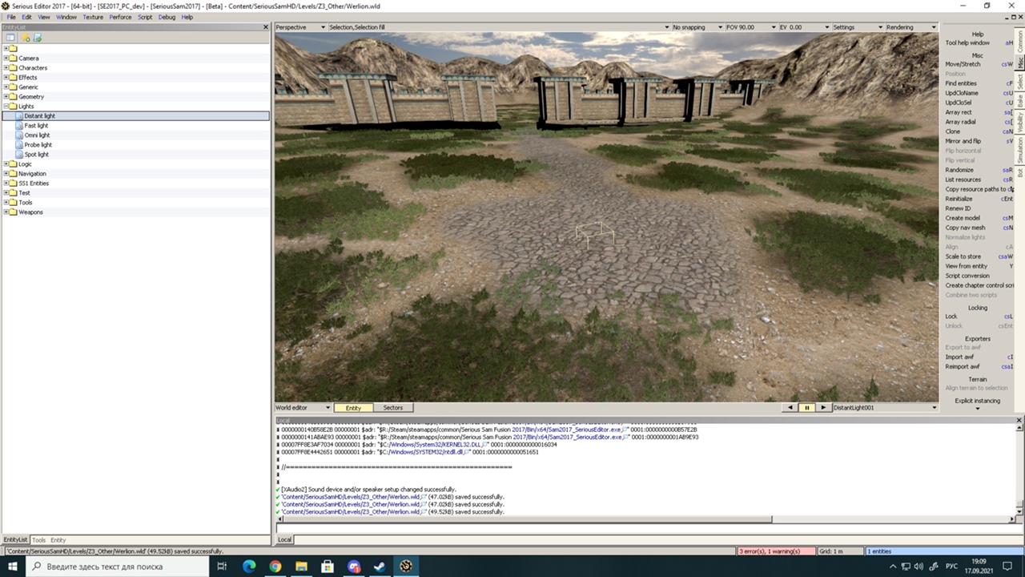Open Task View on the taskbar

coord(222,567)
